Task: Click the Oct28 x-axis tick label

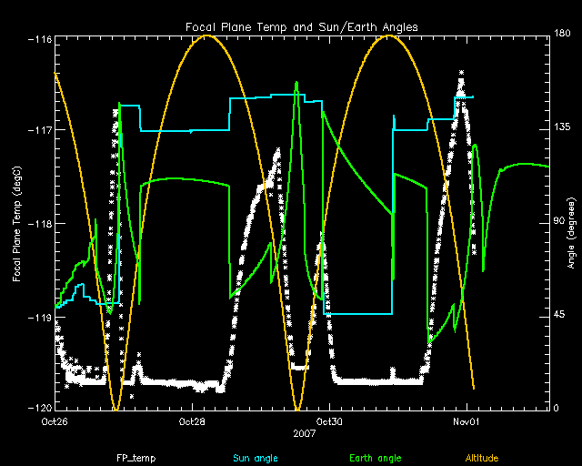Action: [192, 421]
